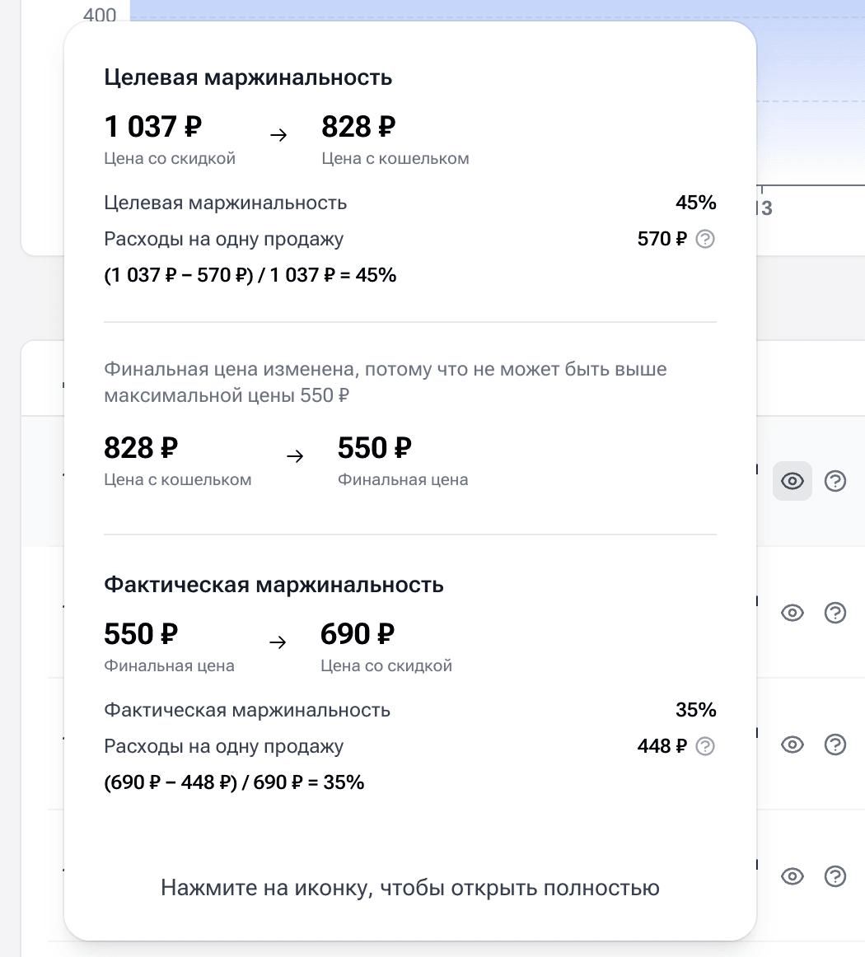The width and height of the screenshot is (865, 957).
Task: Click the arrow between 828 ₽ and 550 ₽
Action: [x=295, y=456]
